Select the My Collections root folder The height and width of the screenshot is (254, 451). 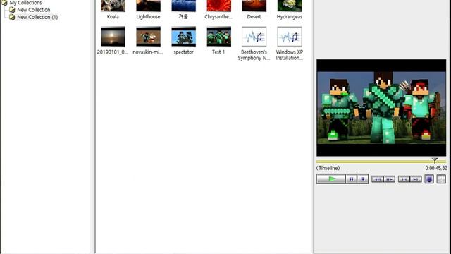(x=25, y=3)
